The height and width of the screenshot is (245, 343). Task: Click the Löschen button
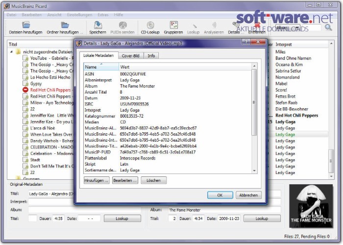153,180
